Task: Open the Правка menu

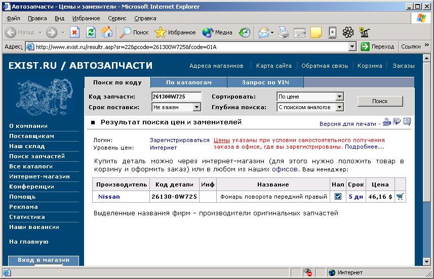Action: point(37,18)
